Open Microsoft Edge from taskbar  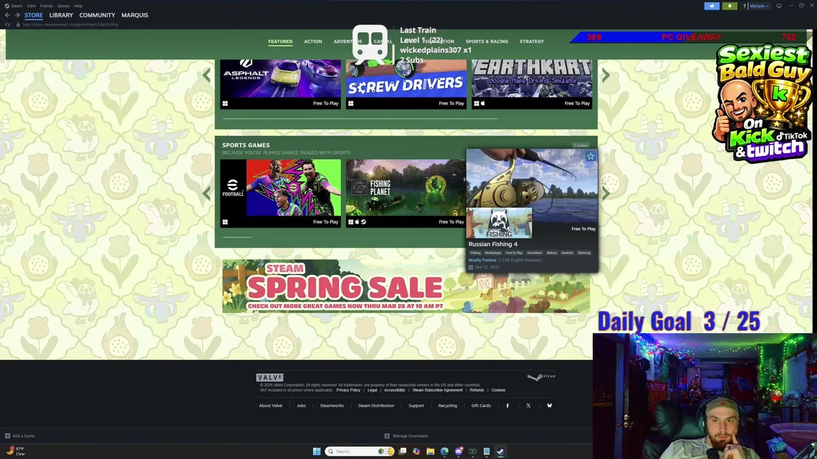pyautogui.click(x=444, y=451)
